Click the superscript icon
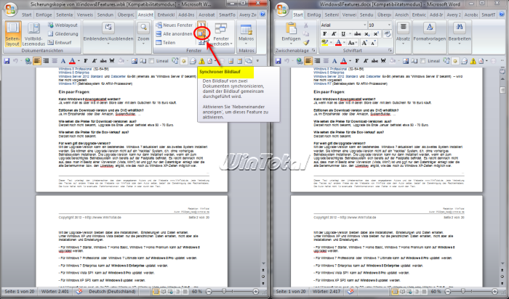This screenshot has height=299, width=509. click(376, 33)
